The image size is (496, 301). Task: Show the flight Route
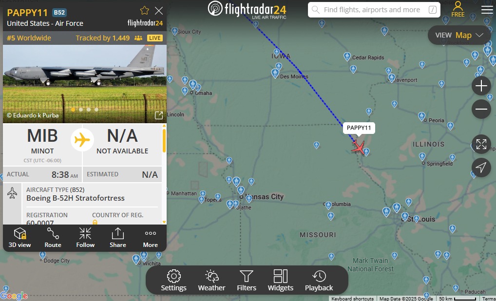pos(53,238)
